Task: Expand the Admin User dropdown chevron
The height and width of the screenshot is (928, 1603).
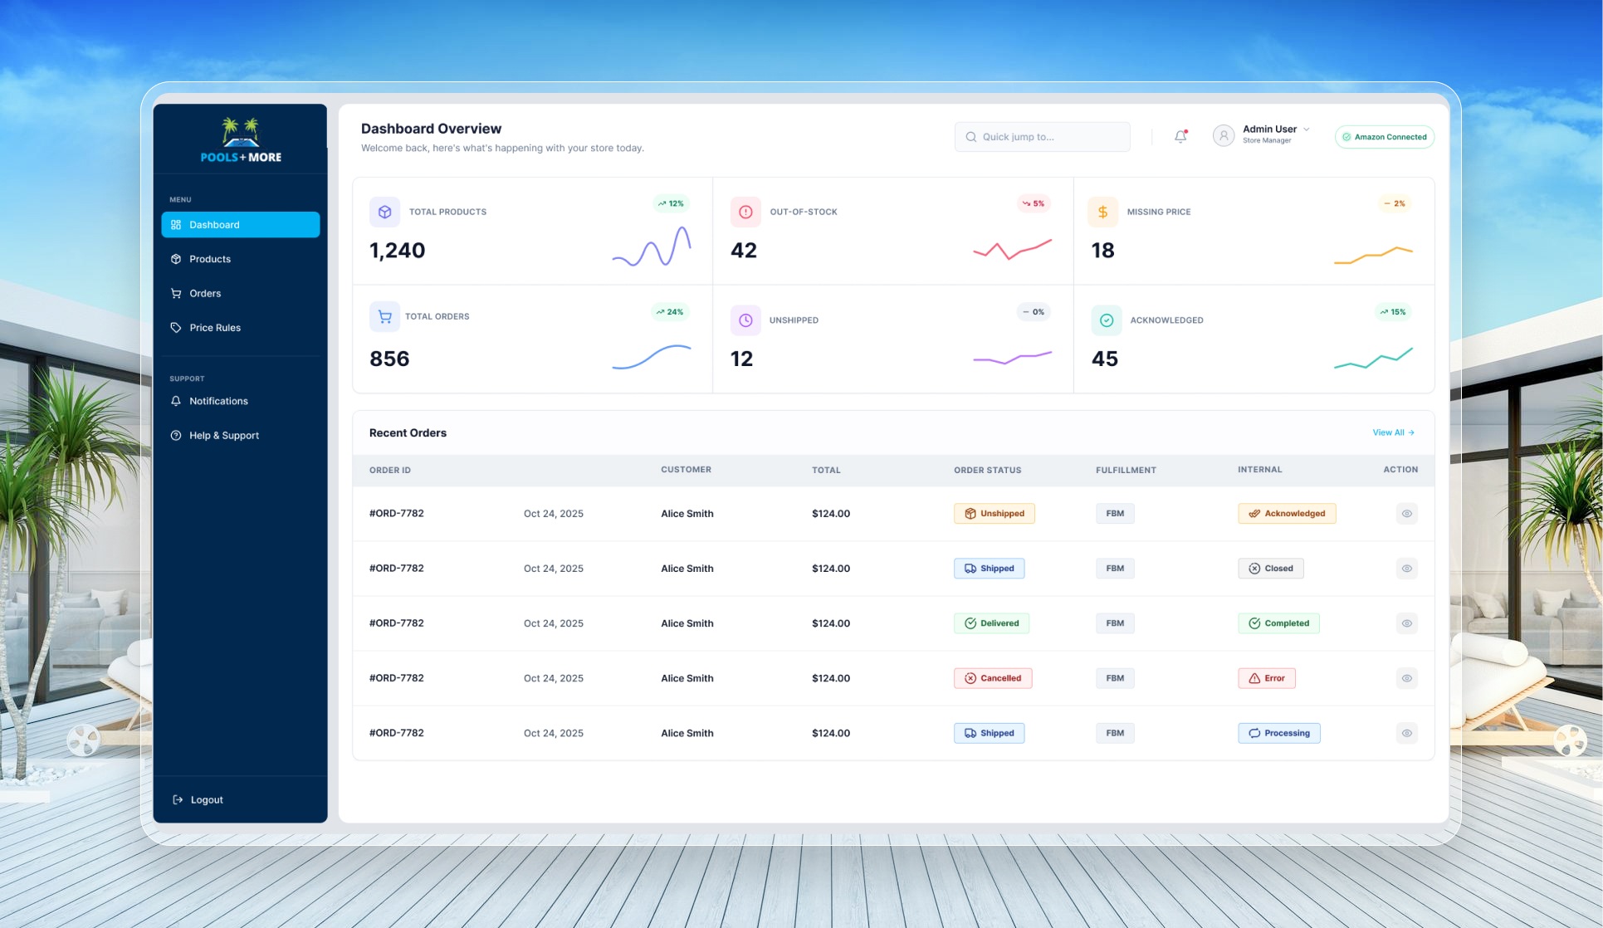Action: pyautogui.click(x=1307, y=129)
